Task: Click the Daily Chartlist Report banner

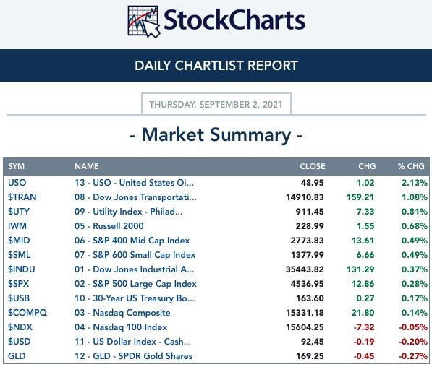Action: coord(216,66)
